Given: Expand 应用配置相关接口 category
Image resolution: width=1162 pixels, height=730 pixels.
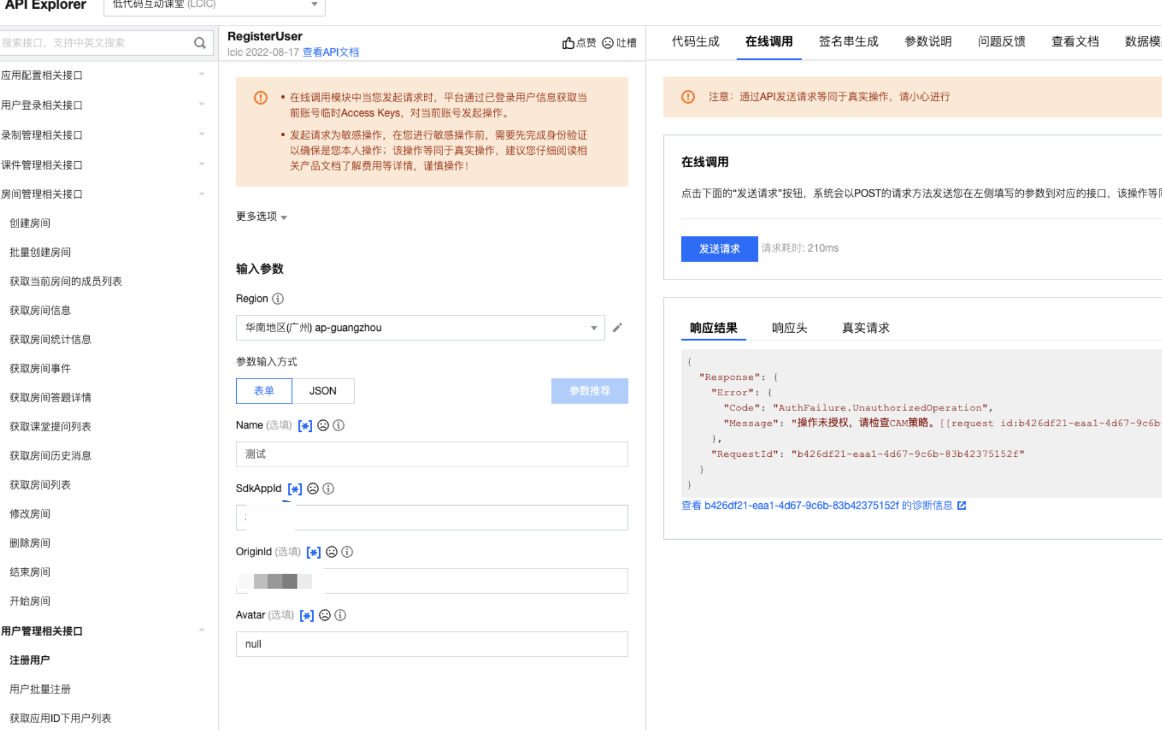Looking at the screenshot, I should [102, 75].
